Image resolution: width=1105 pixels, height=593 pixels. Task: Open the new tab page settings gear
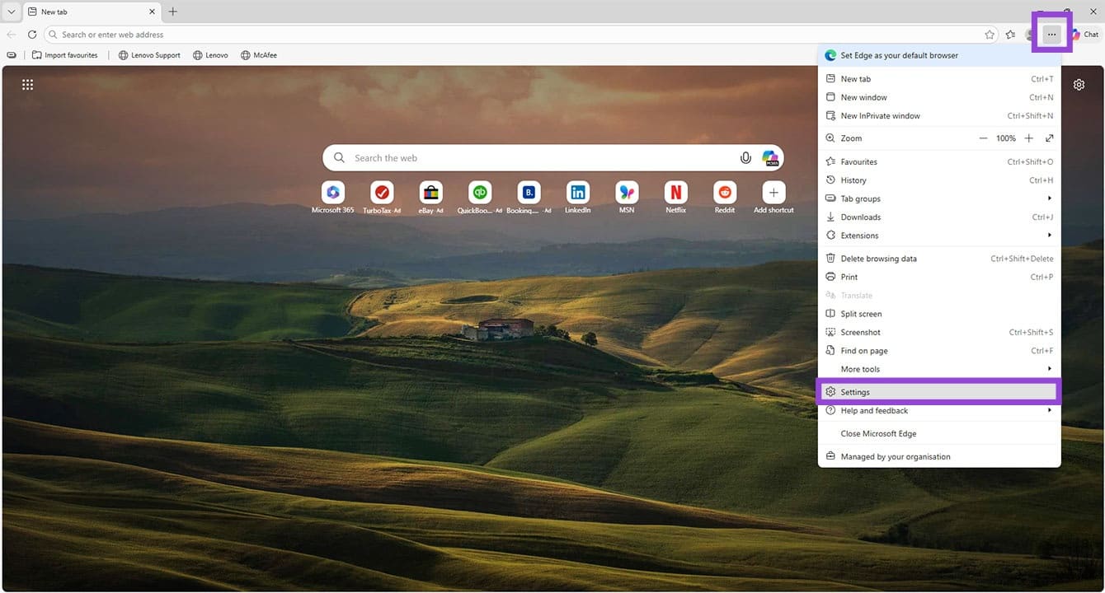pos(1079,84)
